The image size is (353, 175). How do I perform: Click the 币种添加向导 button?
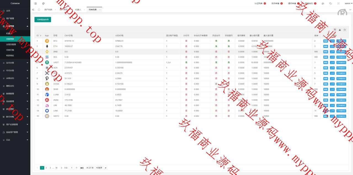point(43,20)
